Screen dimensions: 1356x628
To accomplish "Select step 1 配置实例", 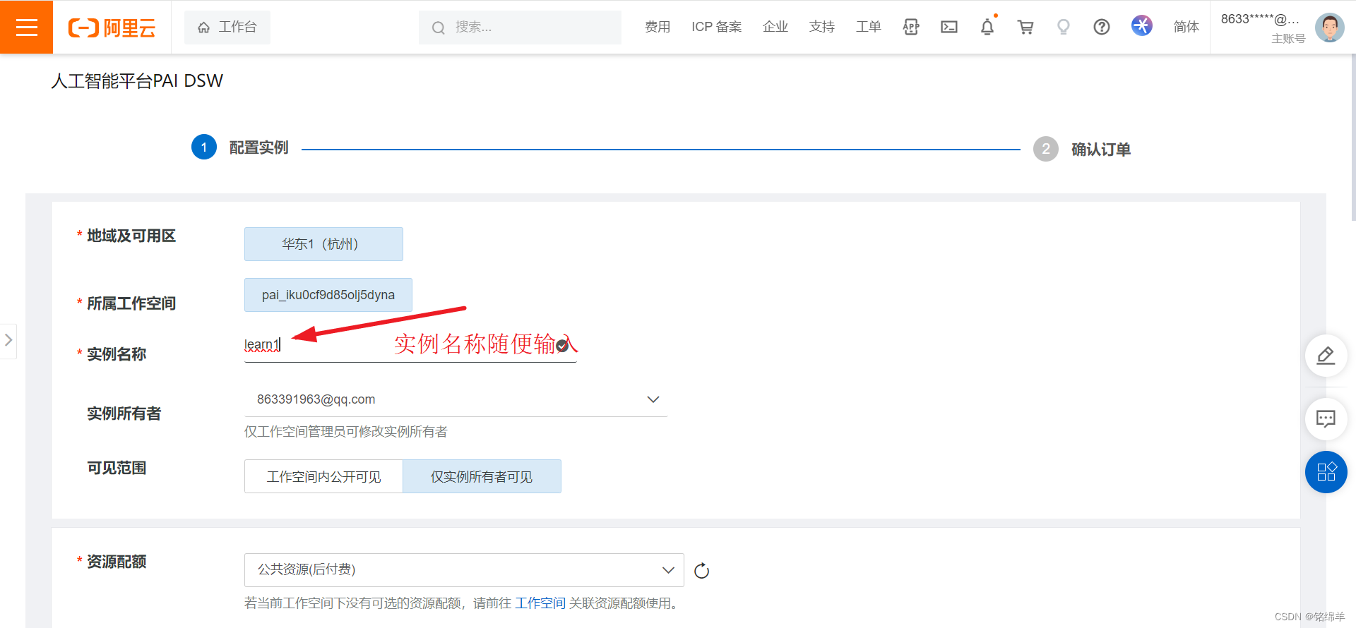I will pyautogui.click(x=240, y=147).
